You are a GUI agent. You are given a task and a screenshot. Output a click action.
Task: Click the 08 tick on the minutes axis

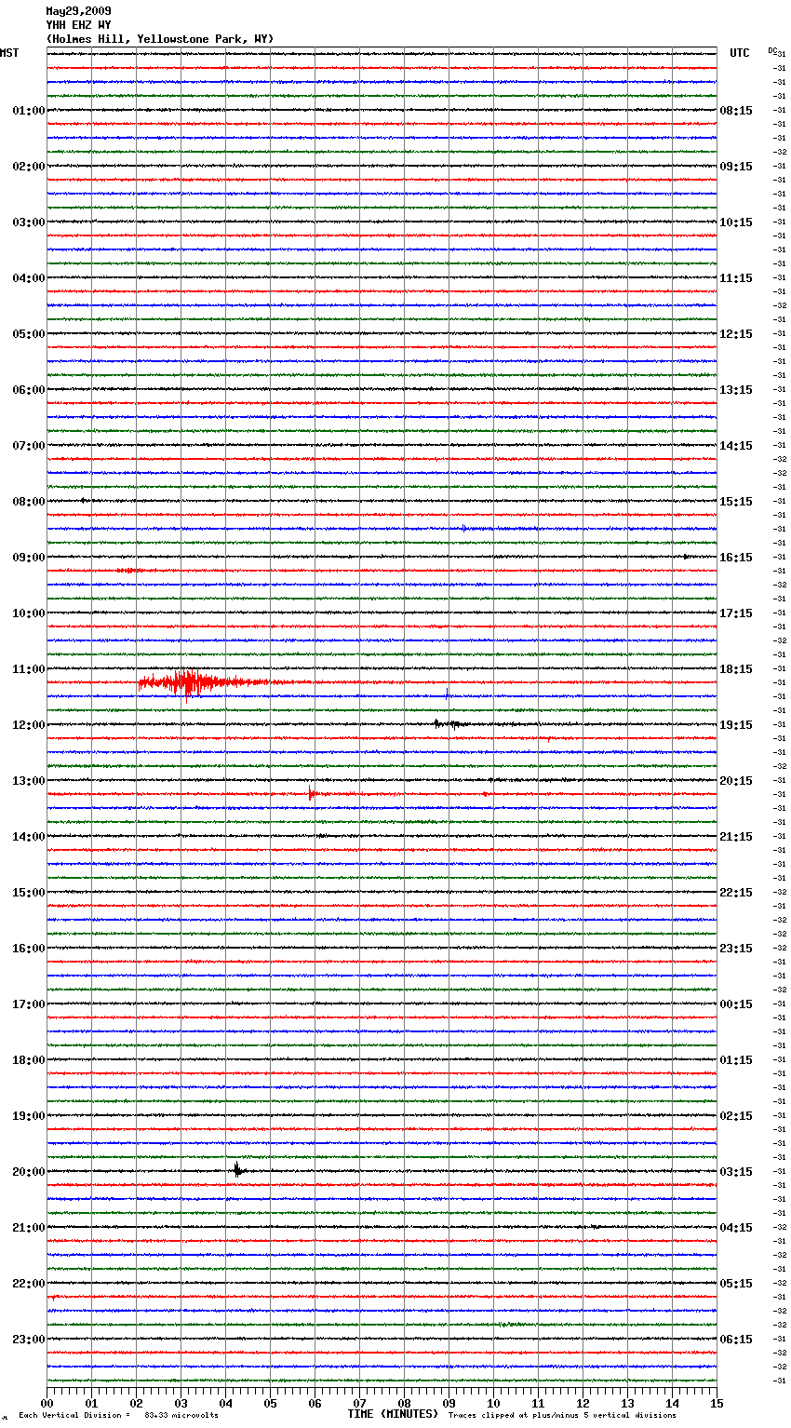coord(404,1403)
